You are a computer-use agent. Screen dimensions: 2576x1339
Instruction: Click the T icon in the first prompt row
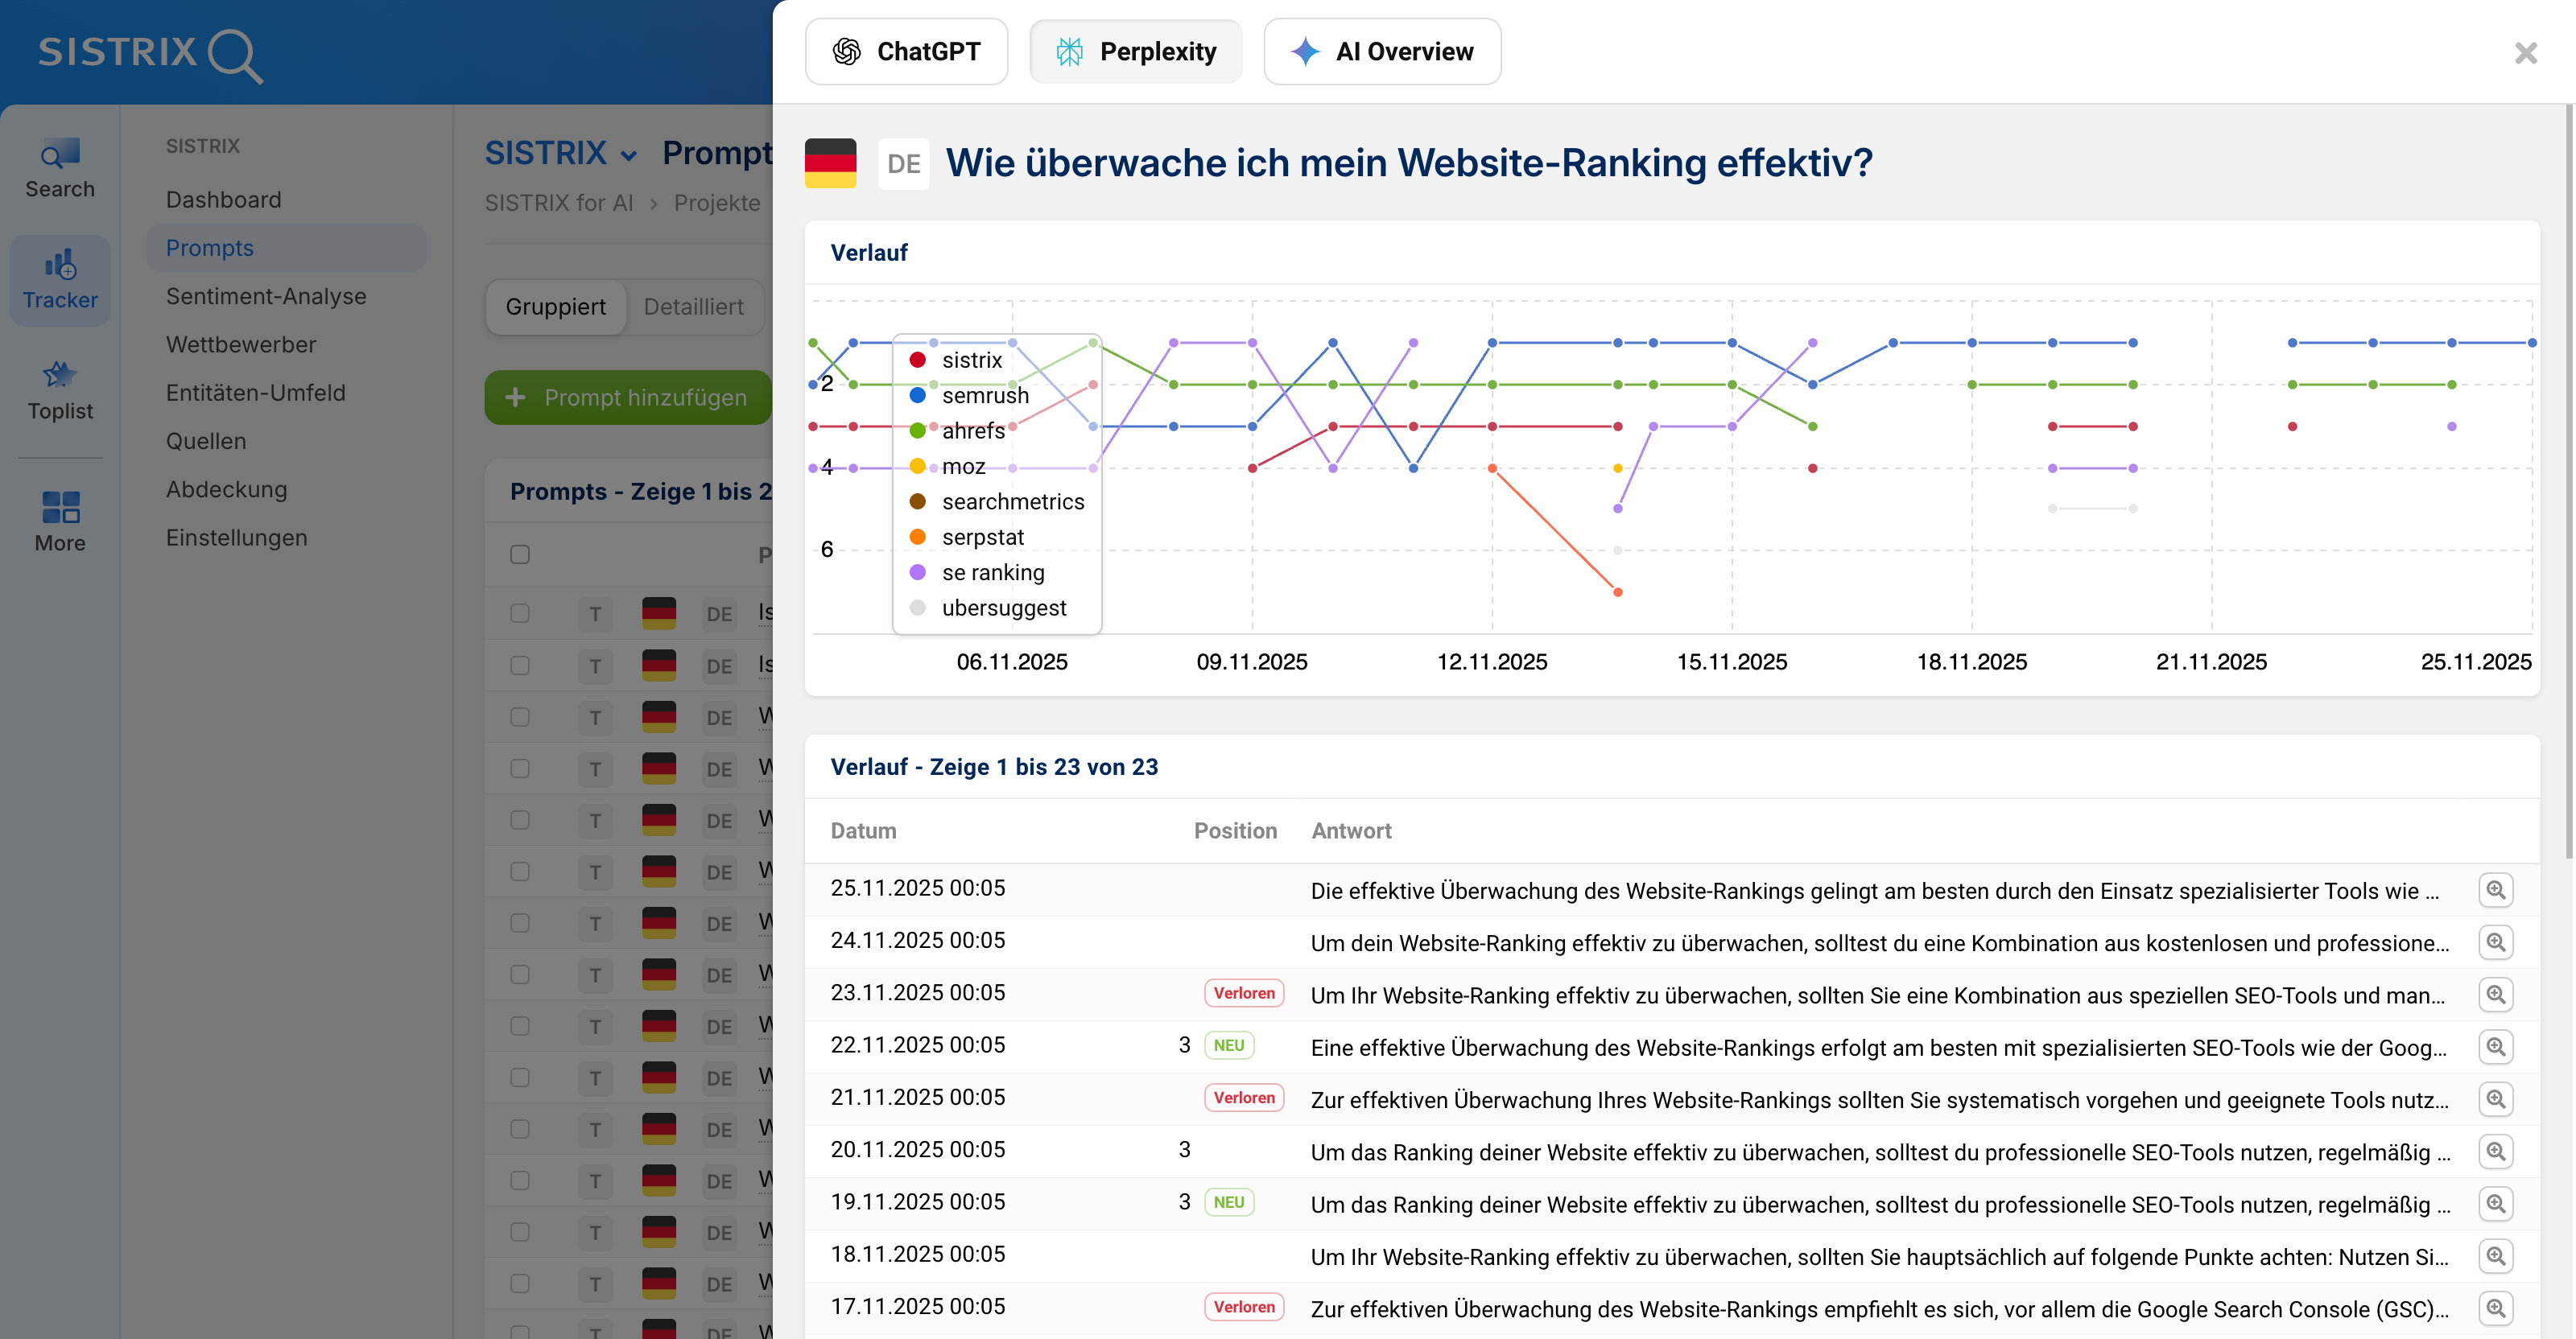pos(596,613)
